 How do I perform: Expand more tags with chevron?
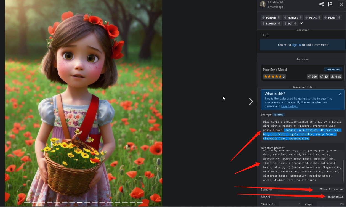coord(302,23)
